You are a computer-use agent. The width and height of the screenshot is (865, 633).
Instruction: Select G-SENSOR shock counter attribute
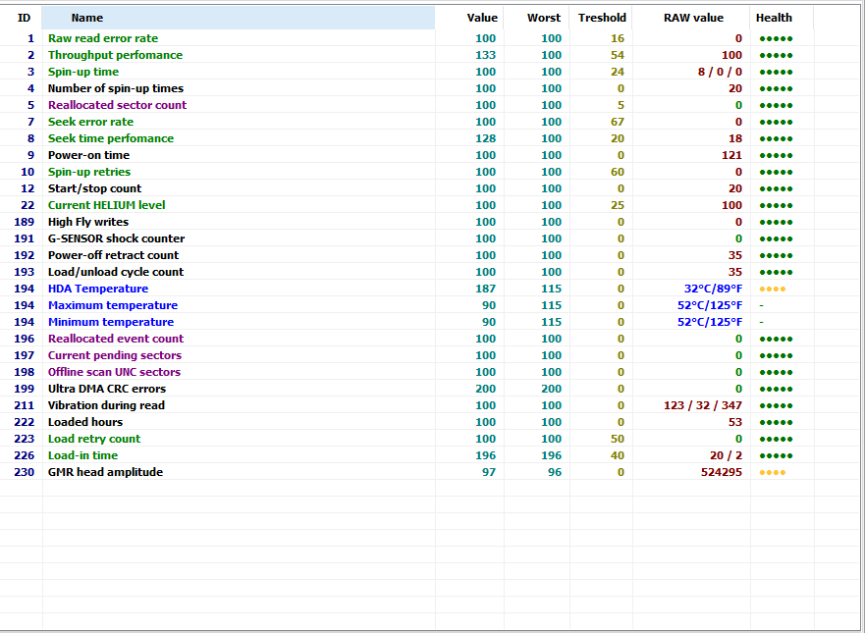(117, 238)
